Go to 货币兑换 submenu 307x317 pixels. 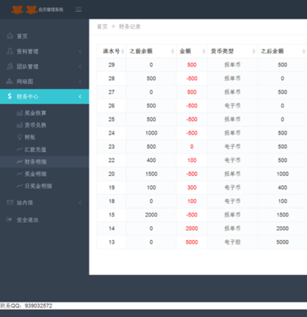(45, 125)
